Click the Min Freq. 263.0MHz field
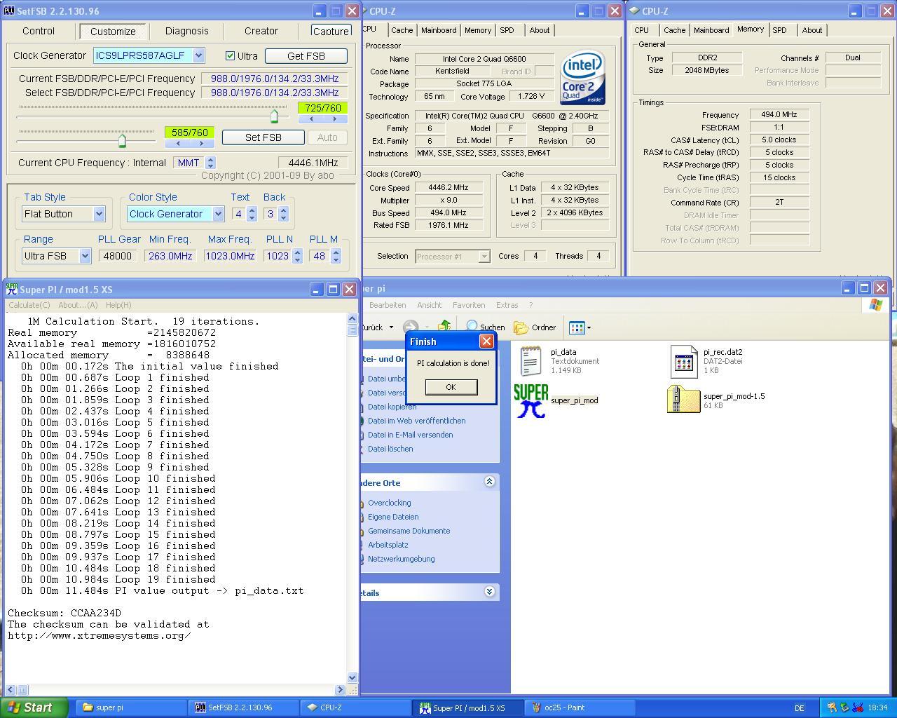This screenshot has width=897, height=718. click(x=170, y=256)
